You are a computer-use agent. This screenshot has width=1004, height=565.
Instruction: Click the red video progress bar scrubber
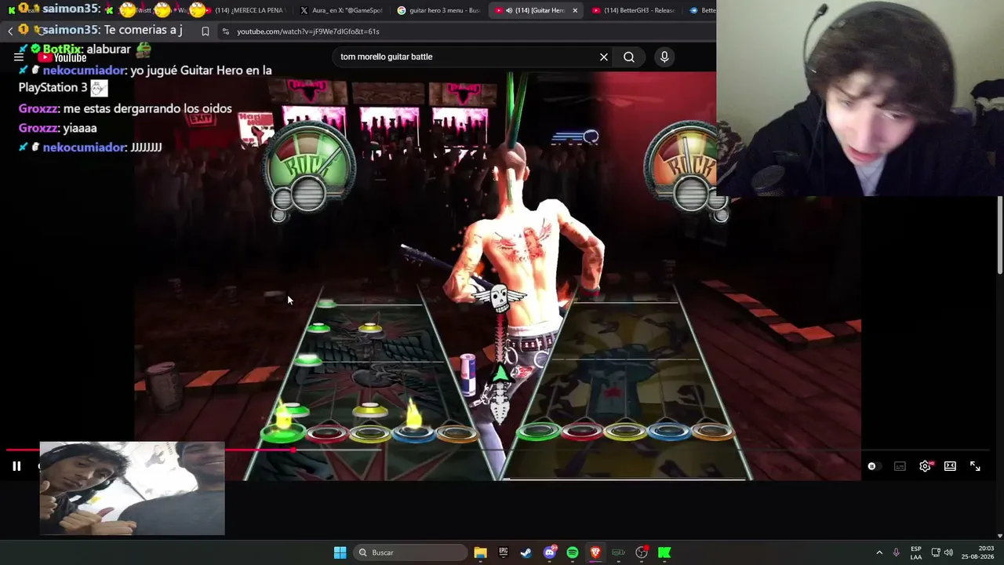(x=293, y=450)
